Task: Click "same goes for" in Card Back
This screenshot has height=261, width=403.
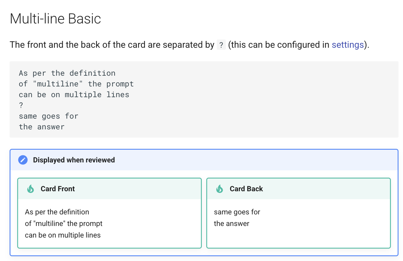Action: (x=237, y=212)
